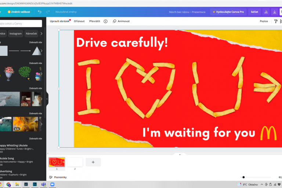Select the McDonald's logo on canvas
Image resolution: width=282 pixels, height=188 pixels.
tap(268, 133)
